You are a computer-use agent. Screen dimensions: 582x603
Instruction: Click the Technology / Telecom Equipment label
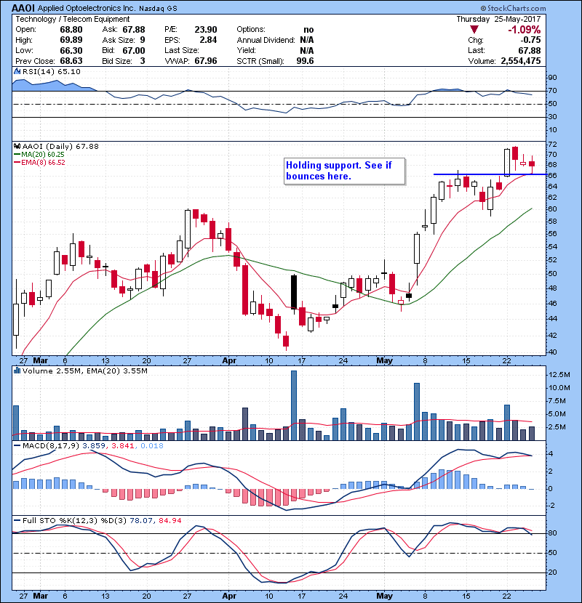tap(73, 19)
